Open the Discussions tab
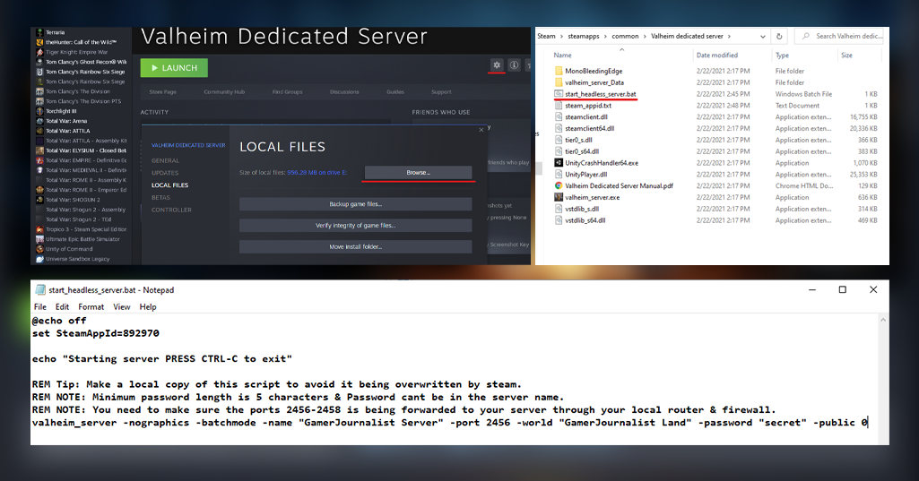Viewport: 919px width, 481px height. pos(344,92)
